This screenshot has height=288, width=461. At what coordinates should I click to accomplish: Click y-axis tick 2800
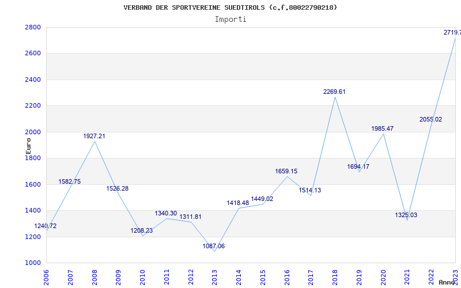point(33,27)
